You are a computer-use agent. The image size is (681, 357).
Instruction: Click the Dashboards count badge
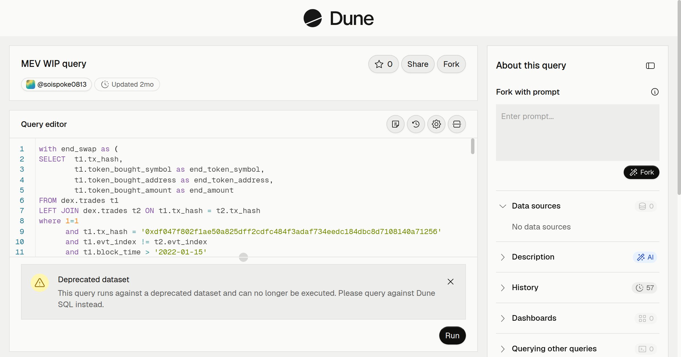coord(646,318)
